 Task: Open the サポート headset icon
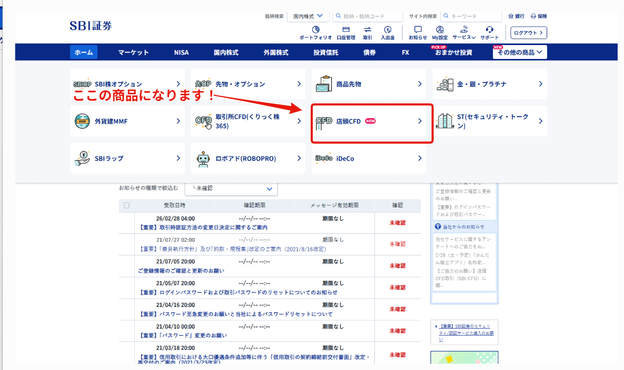pos(489,30)
